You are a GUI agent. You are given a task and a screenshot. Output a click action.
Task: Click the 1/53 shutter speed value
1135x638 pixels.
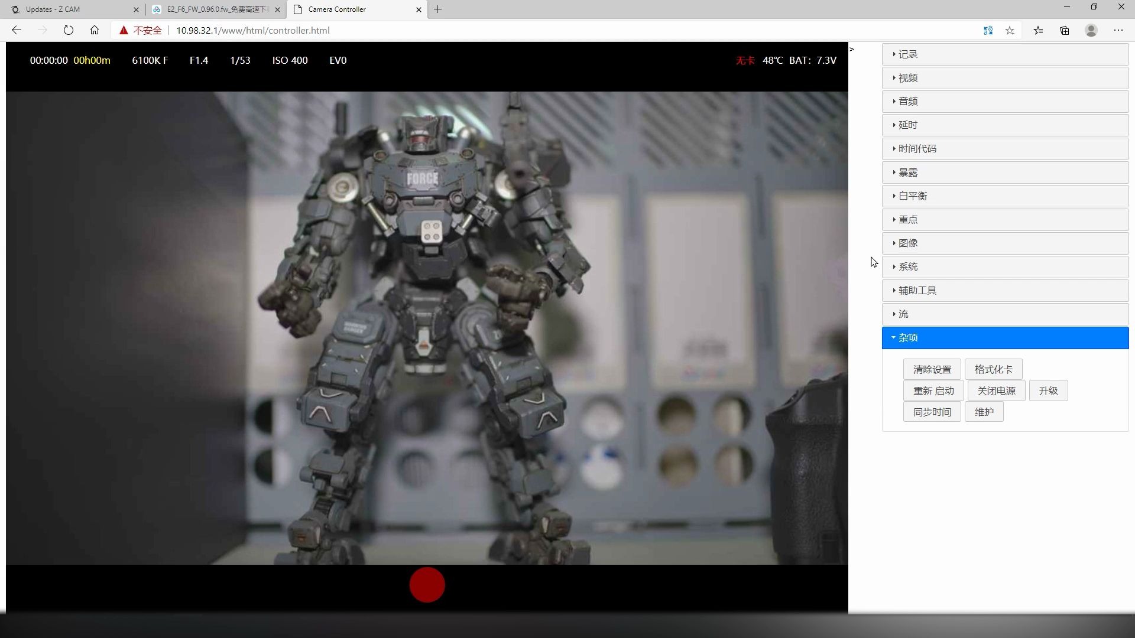tap(239, 60)
